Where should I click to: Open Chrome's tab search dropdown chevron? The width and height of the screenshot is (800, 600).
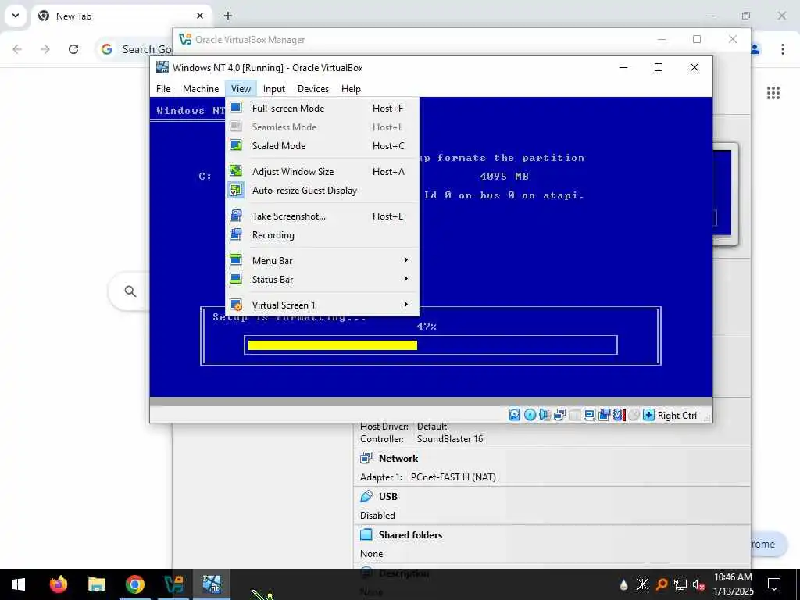click(16, 16)
